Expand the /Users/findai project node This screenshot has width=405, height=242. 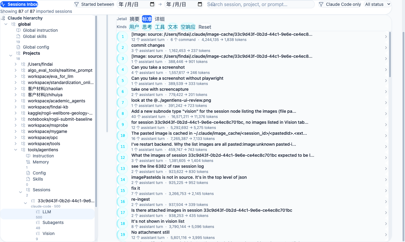click(x=16, y=64)
